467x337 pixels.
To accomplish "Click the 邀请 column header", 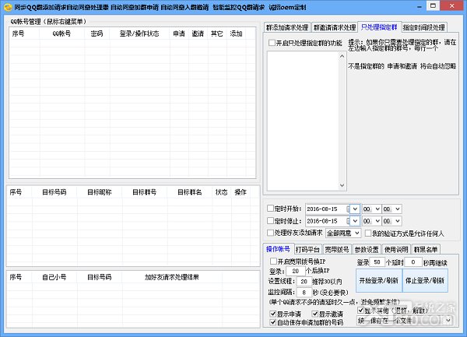I will tap(198, 33).
